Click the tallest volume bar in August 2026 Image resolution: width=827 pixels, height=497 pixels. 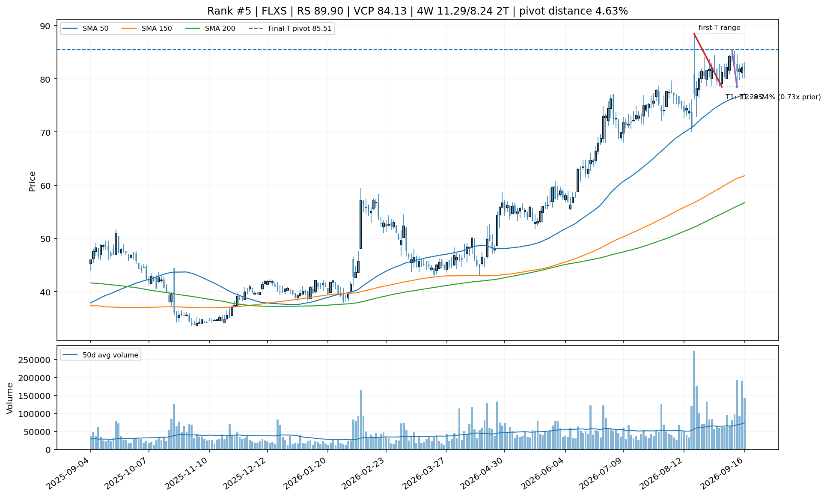point(694,400)
